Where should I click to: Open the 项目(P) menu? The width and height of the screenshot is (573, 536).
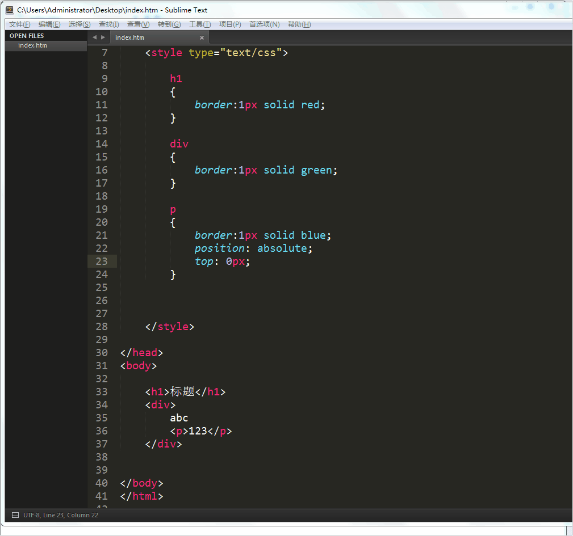(230, 24)
